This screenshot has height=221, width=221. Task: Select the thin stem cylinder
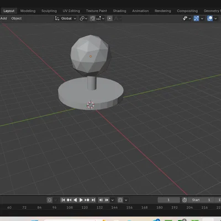tap(92, 83)
